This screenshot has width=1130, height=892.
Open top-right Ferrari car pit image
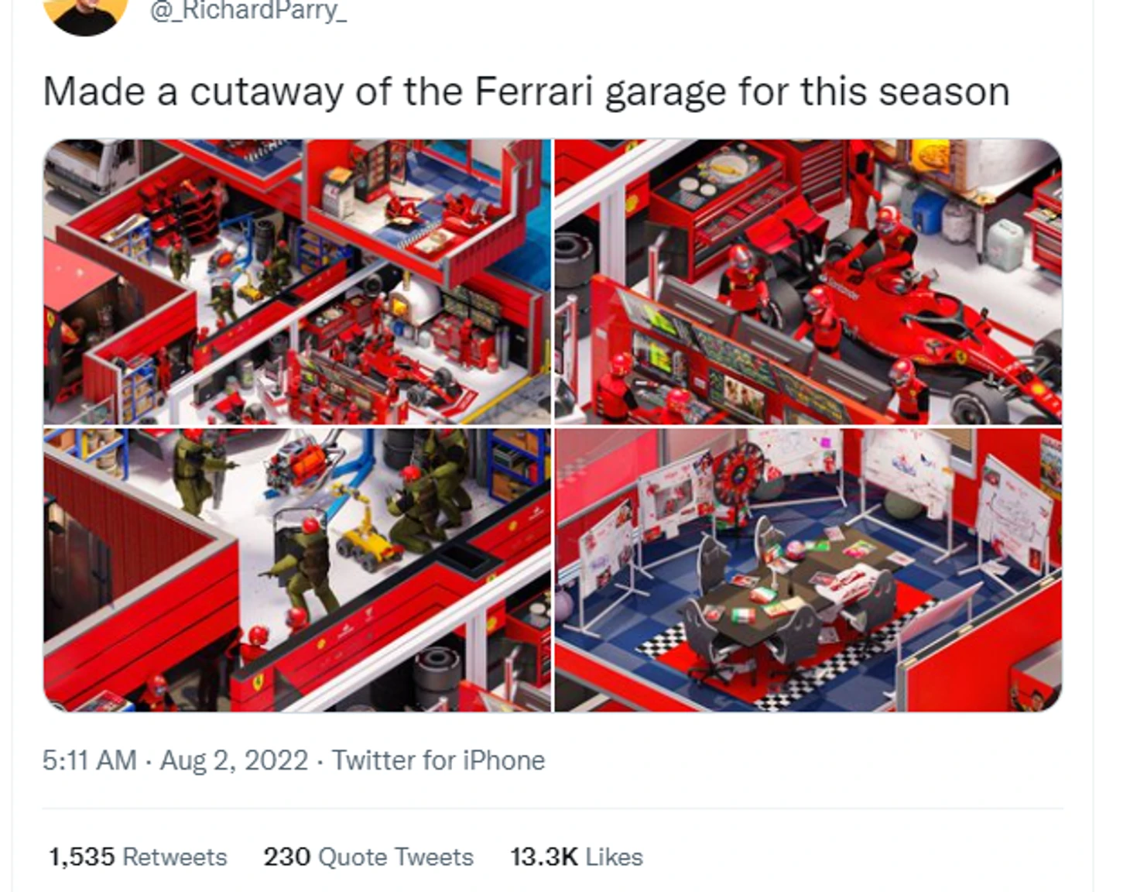click(x=808, y=282)
